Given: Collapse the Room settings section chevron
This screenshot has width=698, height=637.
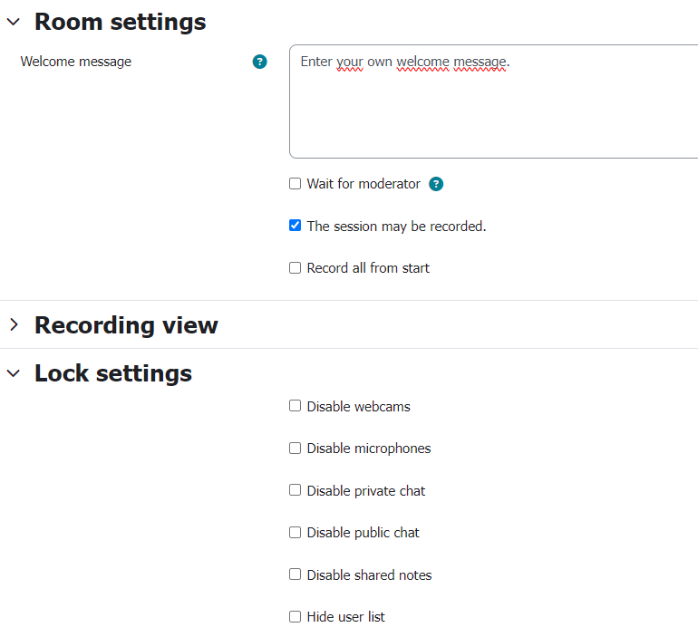Looking at the screenshot, I should click(x=14, y=22).
